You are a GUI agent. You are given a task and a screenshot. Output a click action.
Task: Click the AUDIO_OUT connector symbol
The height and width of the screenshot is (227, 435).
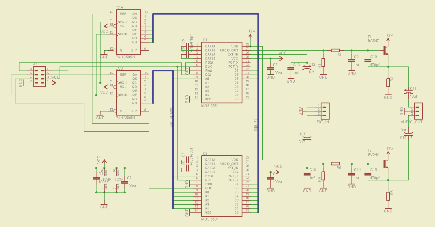pos(417,110)
